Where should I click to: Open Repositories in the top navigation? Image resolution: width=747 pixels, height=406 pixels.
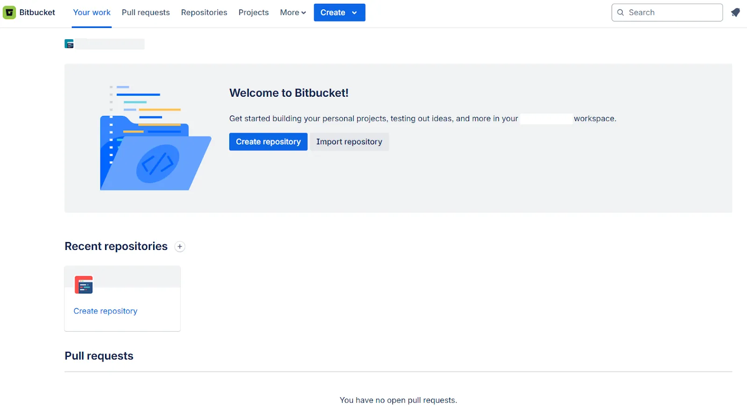(x=204, y=13)
